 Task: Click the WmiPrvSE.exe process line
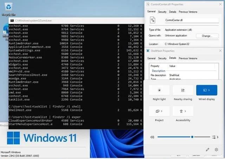coord(75,72)
